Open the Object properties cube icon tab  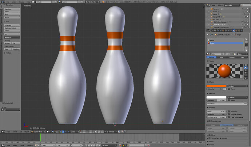pyautogui.click(x=223, y=30)
